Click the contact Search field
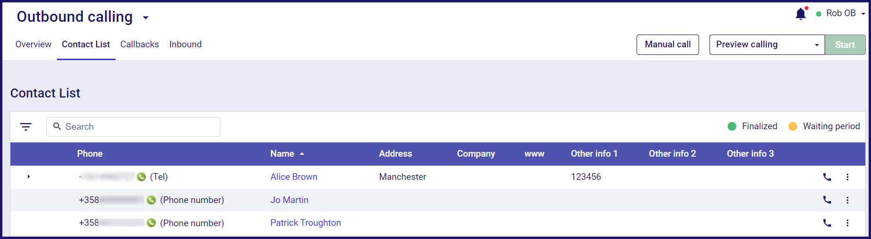The height and width of the screenshot is (239, 871). 133,127
